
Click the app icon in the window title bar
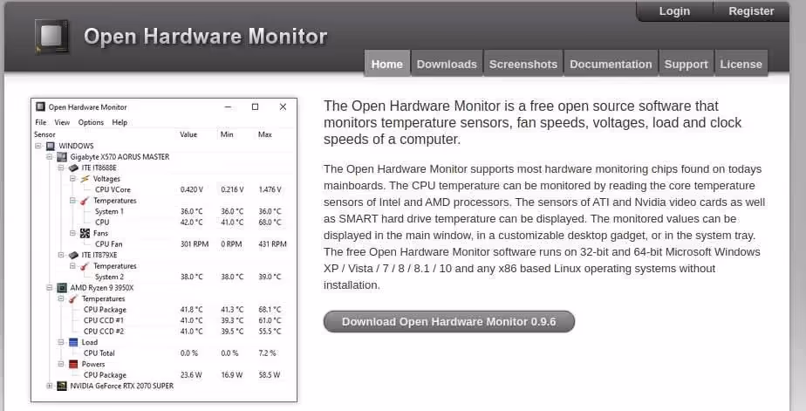[40, 106]
